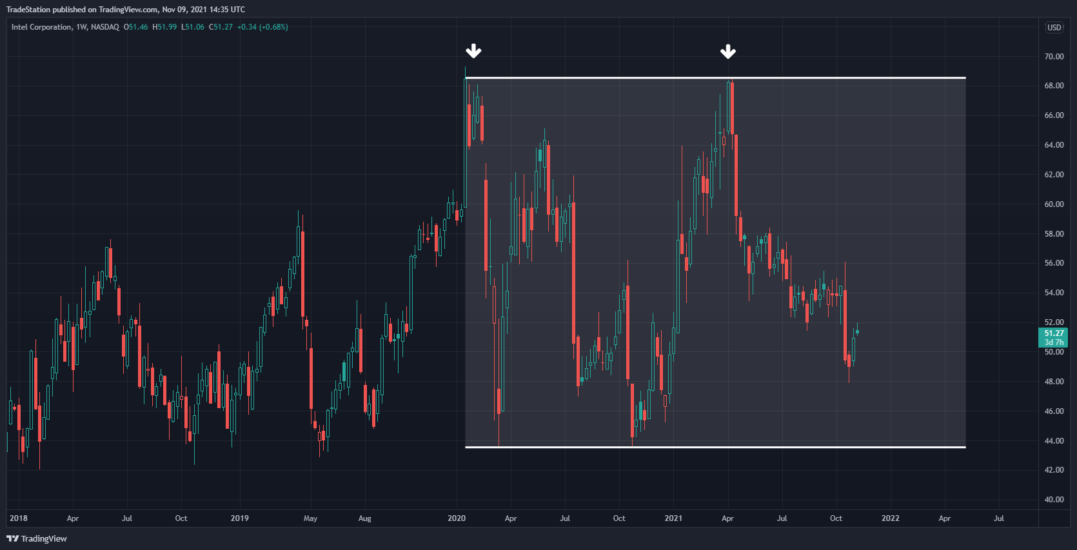Click the 62.00 price axis label
The height and width of the screenshot is (550, 1077).
coord(1054,175)
